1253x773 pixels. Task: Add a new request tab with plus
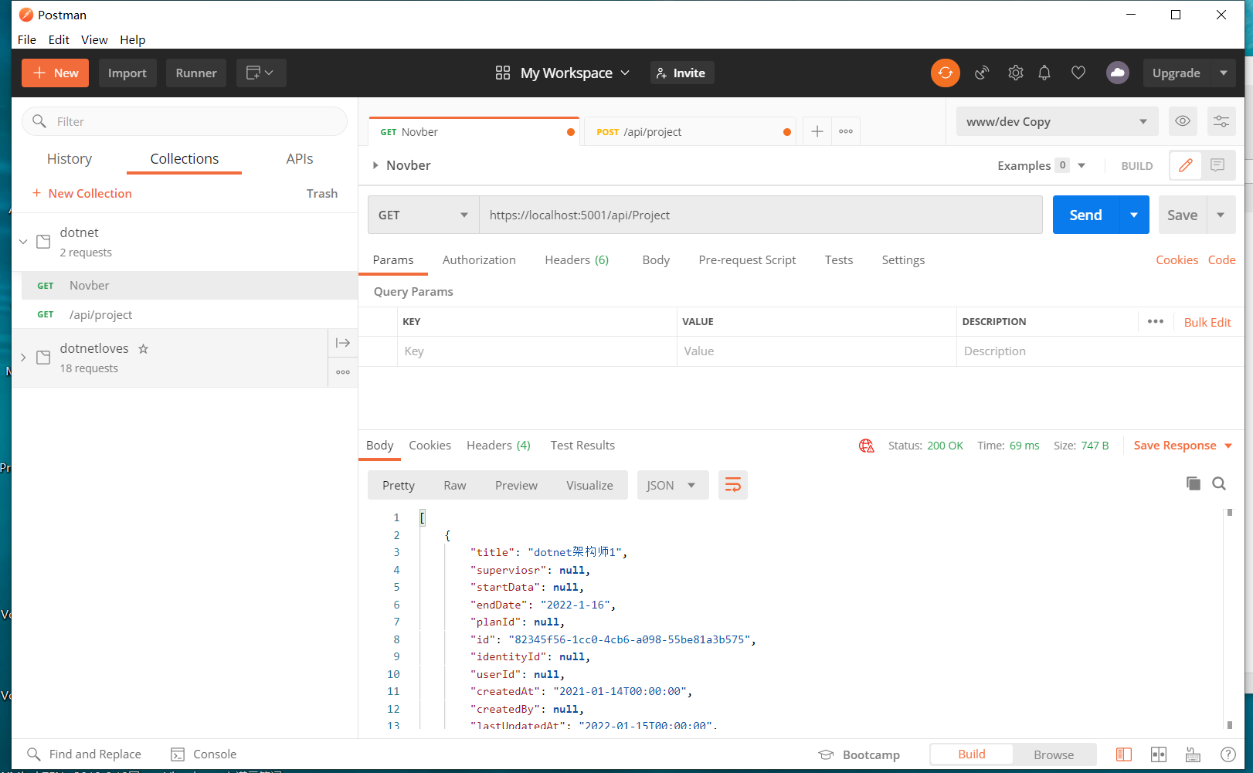tap(817, 131)
